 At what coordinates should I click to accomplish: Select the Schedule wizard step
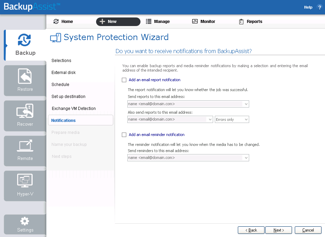point(60,85)
